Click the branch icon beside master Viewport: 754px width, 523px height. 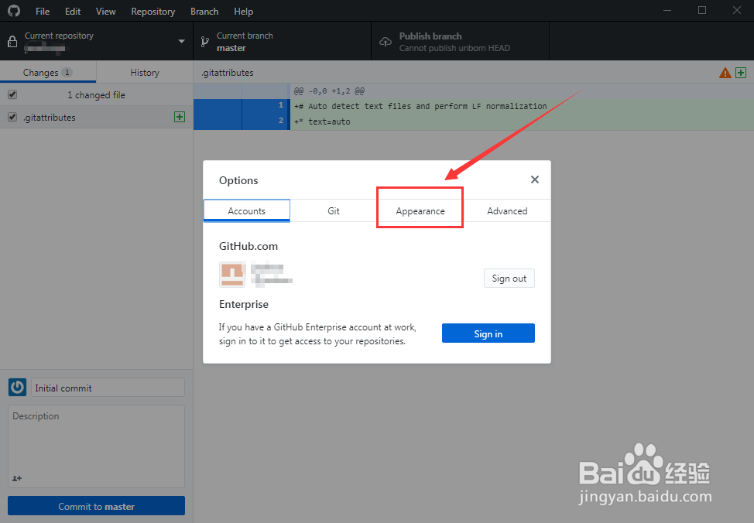pos(205,42)
